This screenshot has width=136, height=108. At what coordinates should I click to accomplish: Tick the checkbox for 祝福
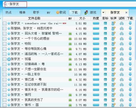(x=5, y=59)
